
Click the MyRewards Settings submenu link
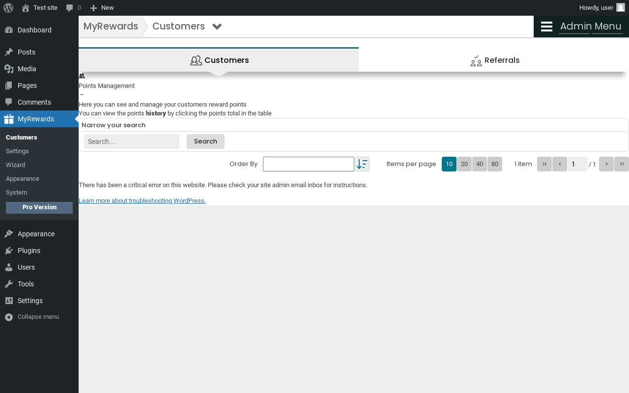[x=17, y=151]
